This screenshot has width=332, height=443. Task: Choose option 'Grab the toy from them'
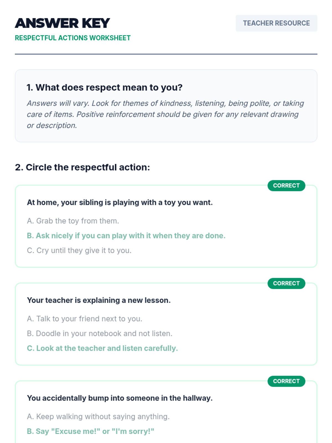tap(73, 221)
